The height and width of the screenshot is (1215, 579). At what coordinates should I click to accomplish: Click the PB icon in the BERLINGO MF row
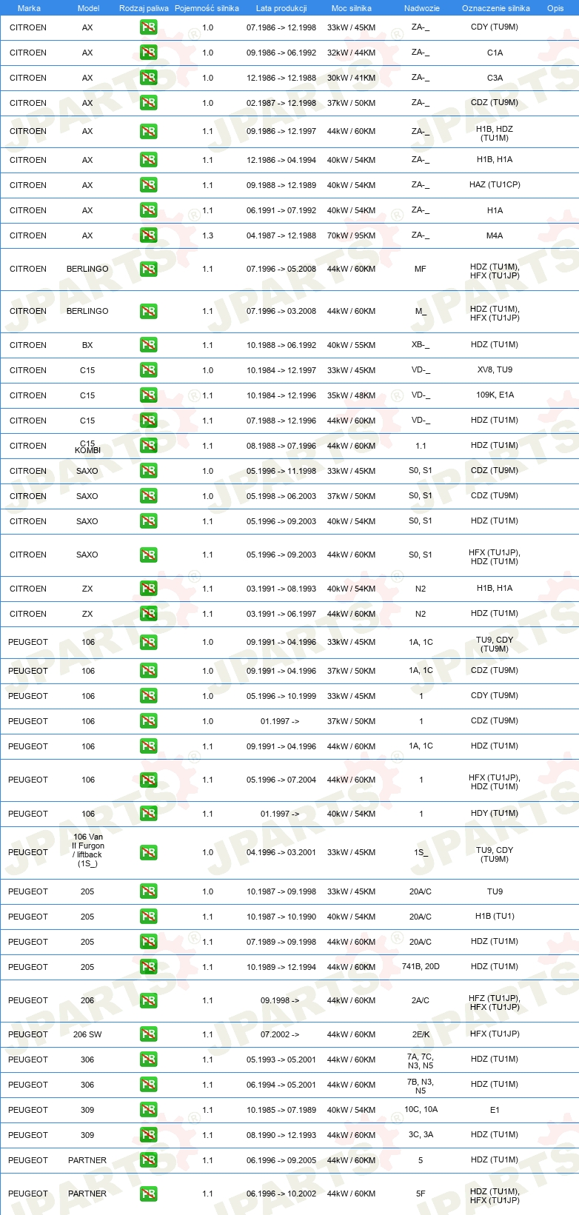(x=148, y=270)
